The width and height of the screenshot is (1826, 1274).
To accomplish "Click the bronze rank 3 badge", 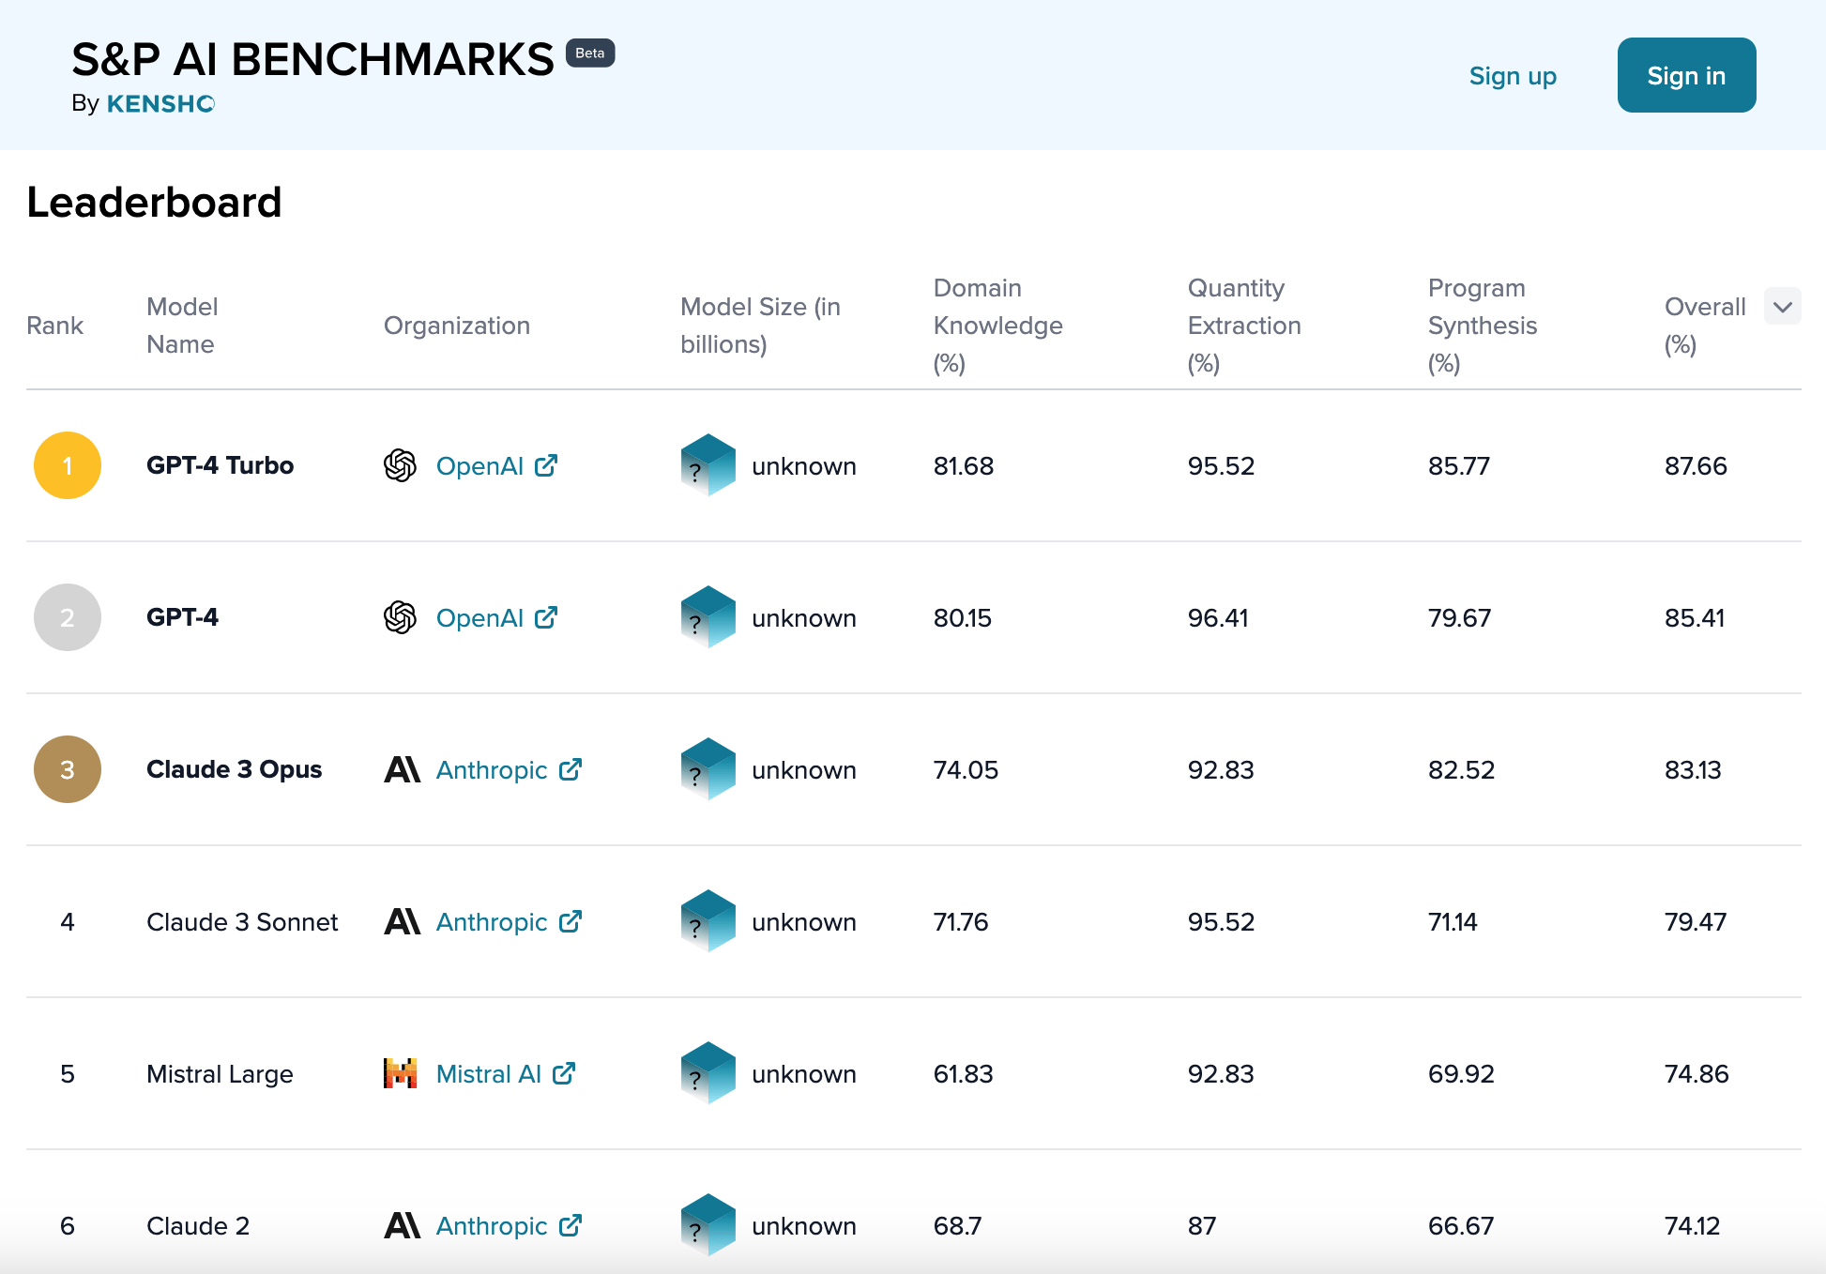I will tap(68, 769).
